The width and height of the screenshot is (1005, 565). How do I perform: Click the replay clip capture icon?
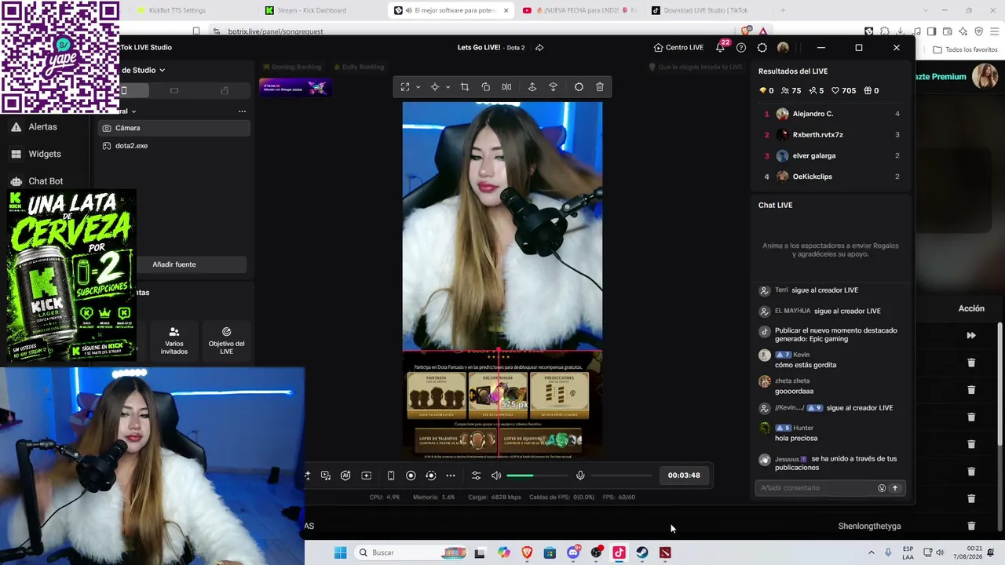tap(430, 476)
